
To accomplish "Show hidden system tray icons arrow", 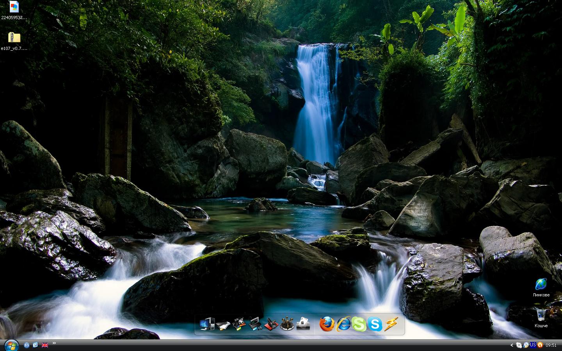I will pos(512,345).
